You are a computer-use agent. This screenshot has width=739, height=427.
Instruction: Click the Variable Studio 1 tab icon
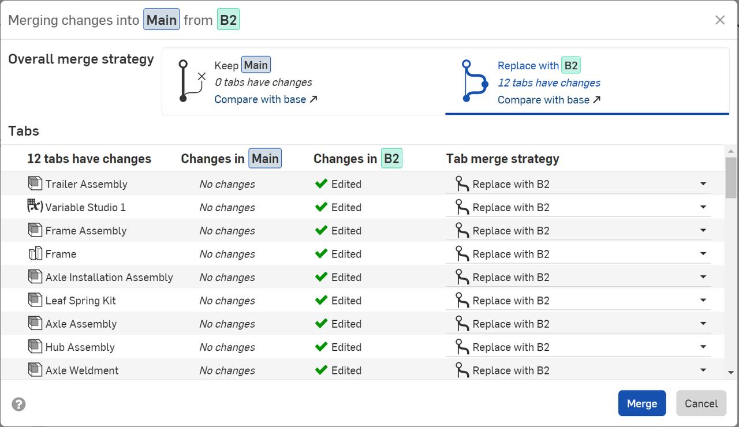[35, 207]
